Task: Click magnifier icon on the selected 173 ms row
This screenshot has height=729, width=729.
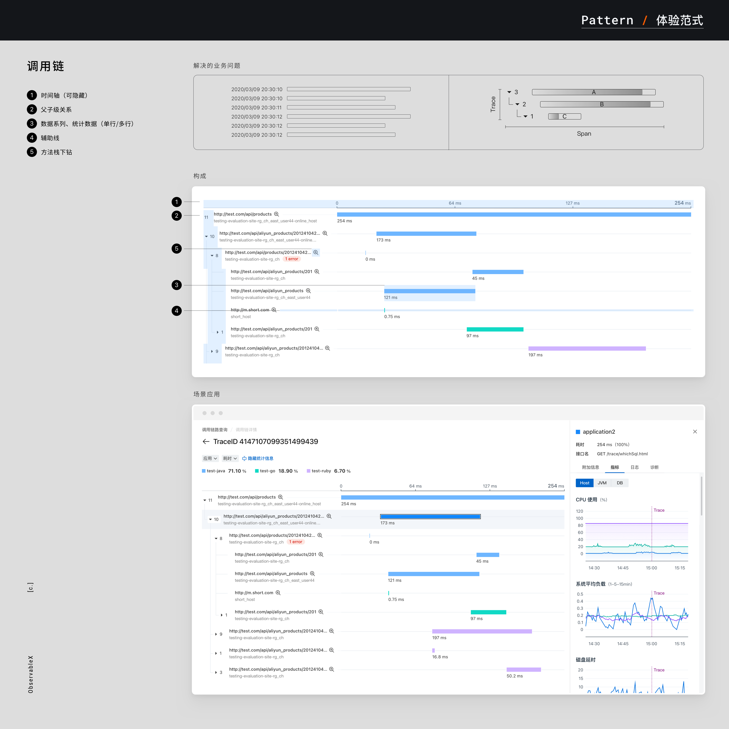Action: coord(329,516)
